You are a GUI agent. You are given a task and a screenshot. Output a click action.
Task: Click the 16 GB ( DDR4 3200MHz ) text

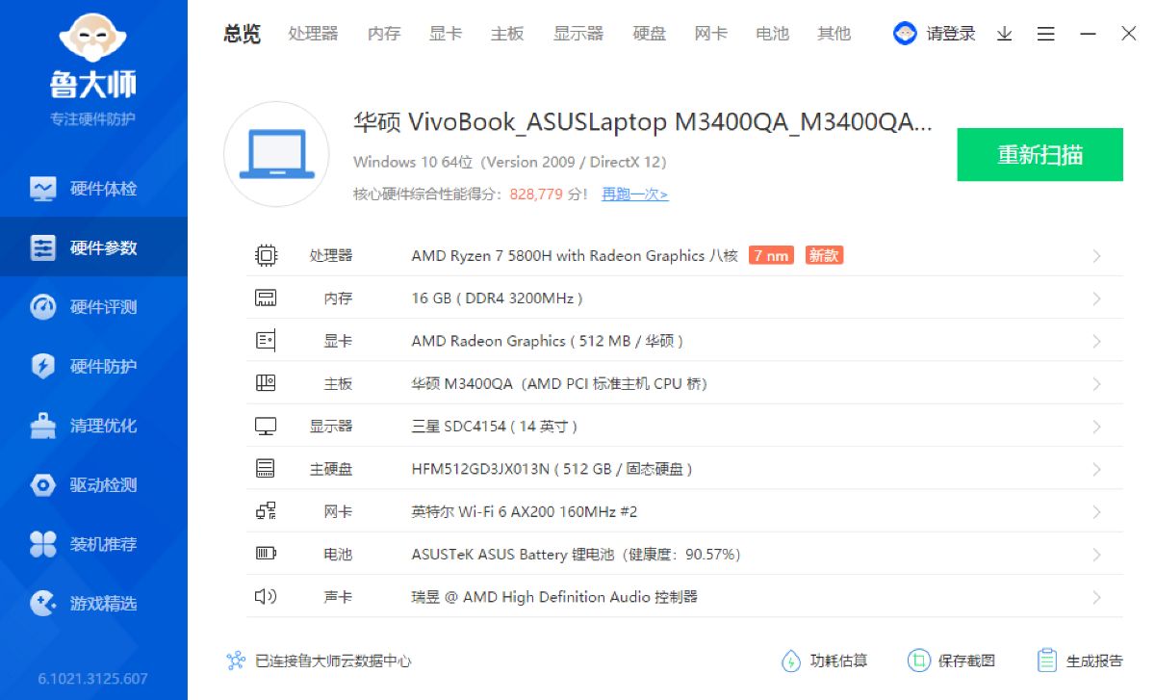[x=498, y=298]
